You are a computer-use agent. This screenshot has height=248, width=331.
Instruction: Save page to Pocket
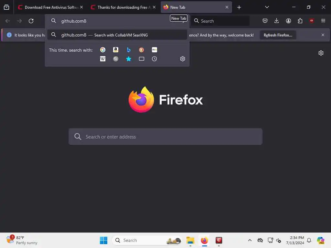click(x=265, y=21)
